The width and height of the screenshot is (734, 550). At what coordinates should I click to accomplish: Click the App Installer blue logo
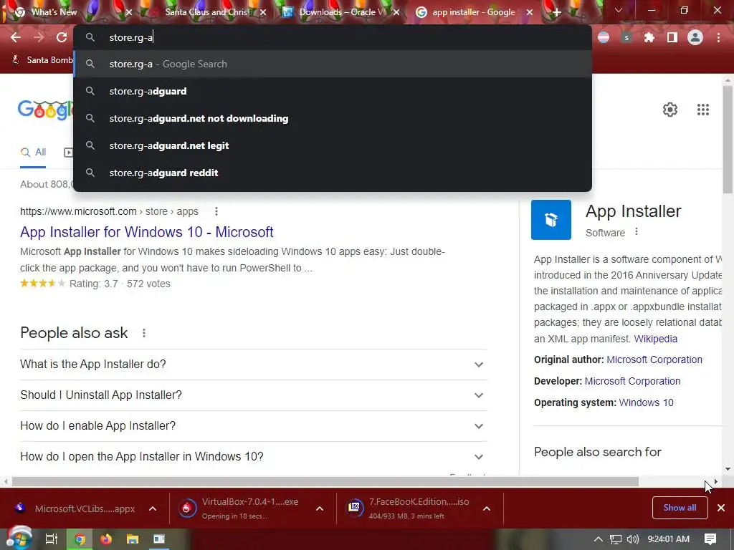coord(551,220)
